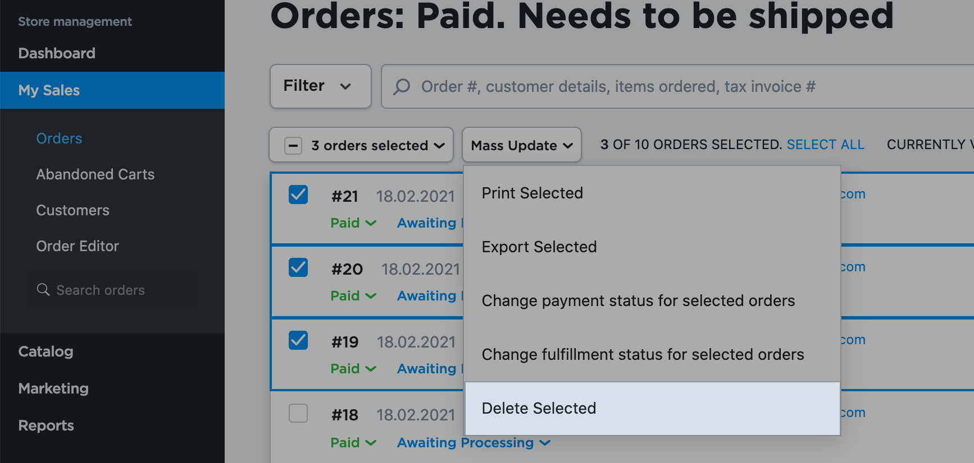Click the SELECT ALL link
This screenshot has width=974, height=463.
[x=825, y=144]
